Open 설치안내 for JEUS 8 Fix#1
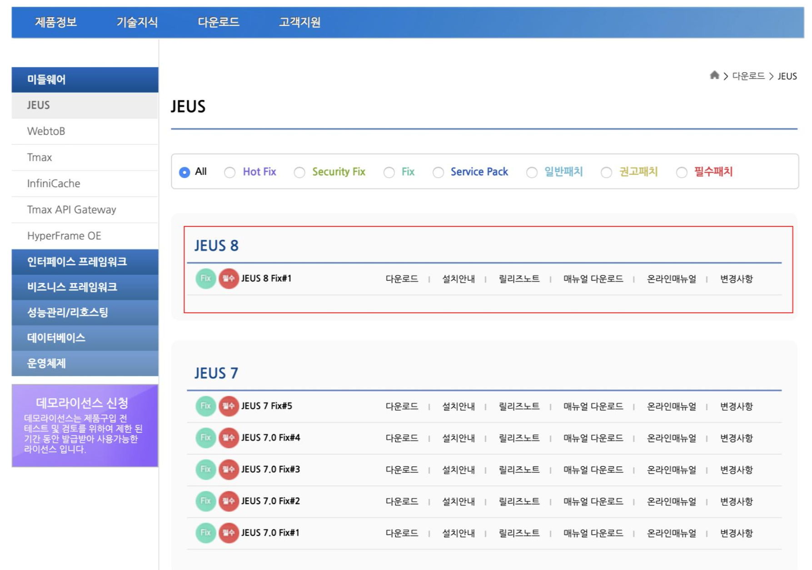Viewport: 812px width, 570px height. [x=458, y=279]
